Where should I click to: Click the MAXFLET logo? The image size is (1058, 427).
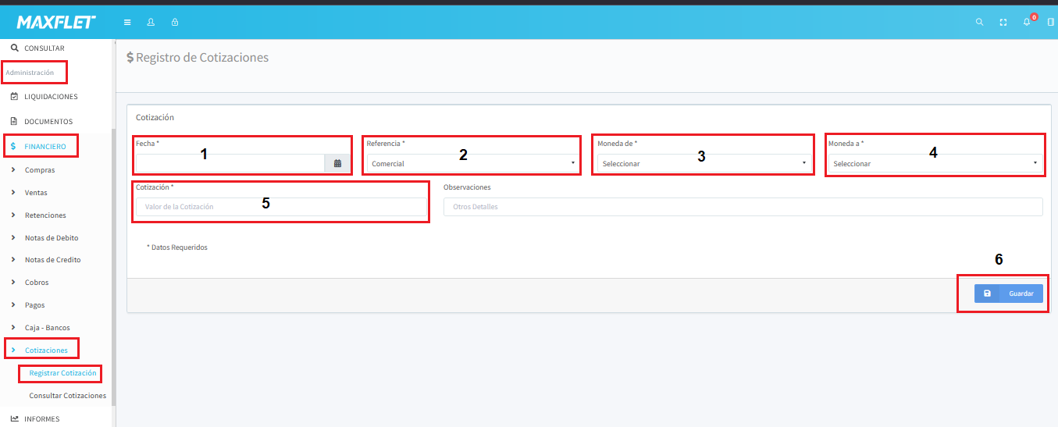tap(55, 22)
